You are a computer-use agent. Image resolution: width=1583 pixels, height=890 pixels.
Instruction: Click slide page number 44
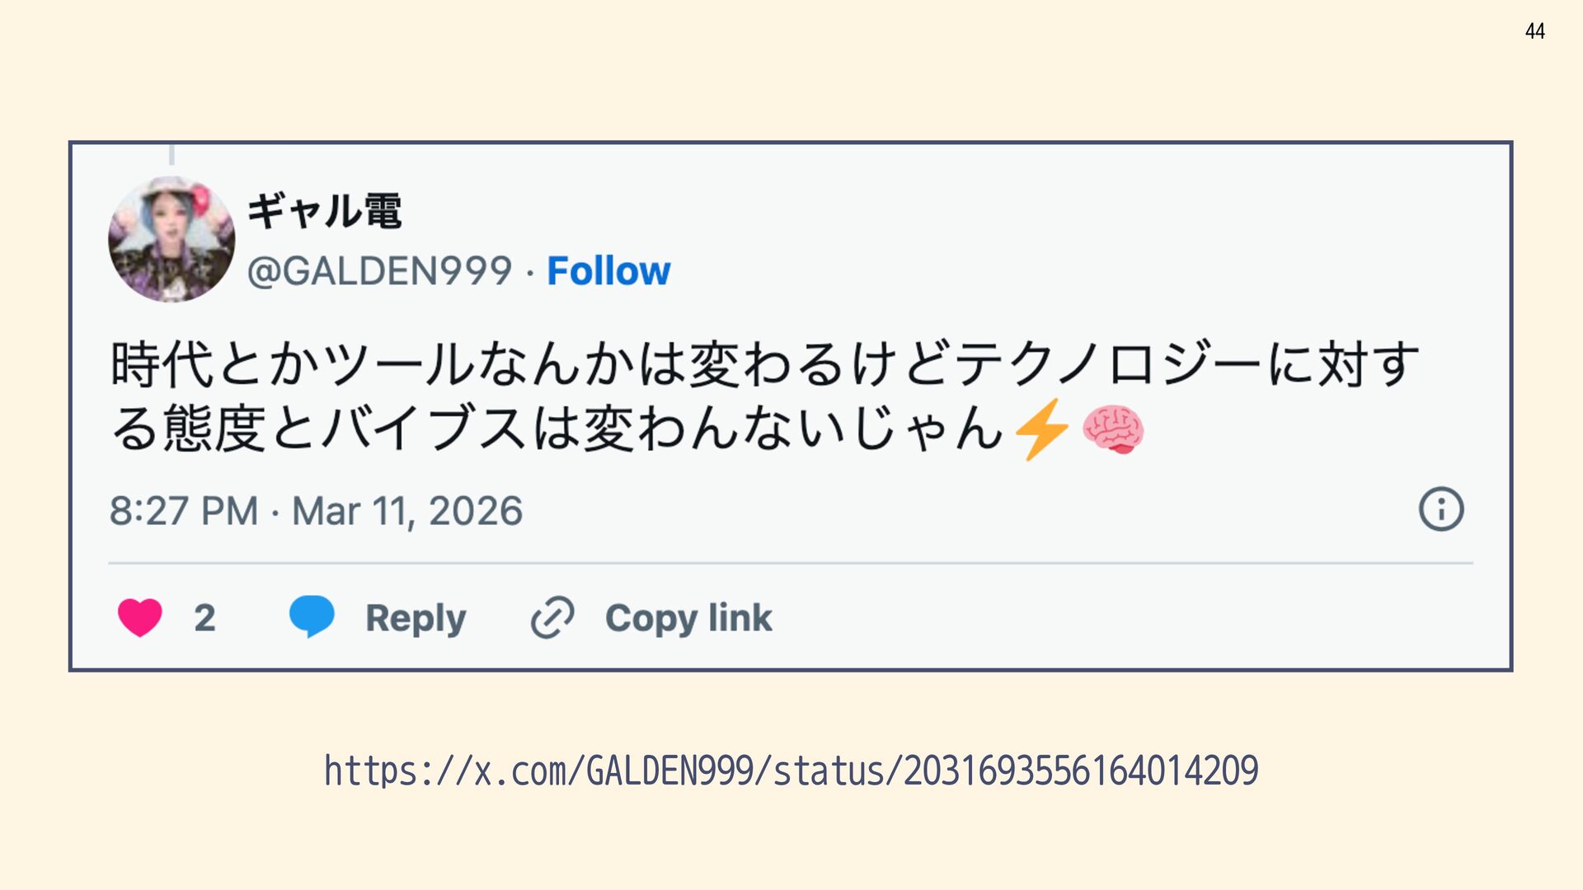1534,31
